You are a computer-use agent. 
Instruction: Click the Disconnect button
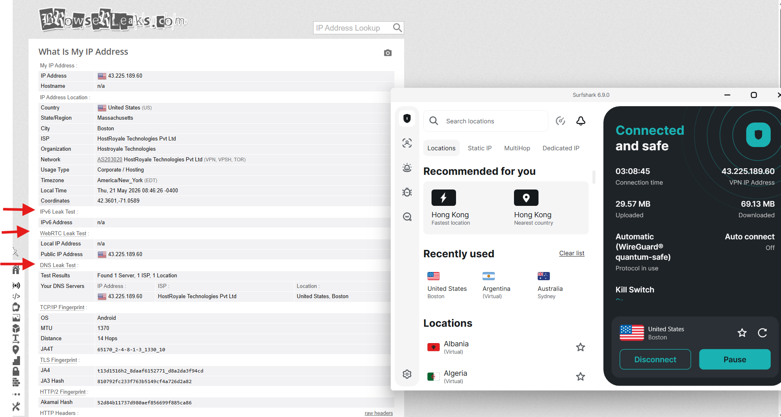[x=655, y=359]
